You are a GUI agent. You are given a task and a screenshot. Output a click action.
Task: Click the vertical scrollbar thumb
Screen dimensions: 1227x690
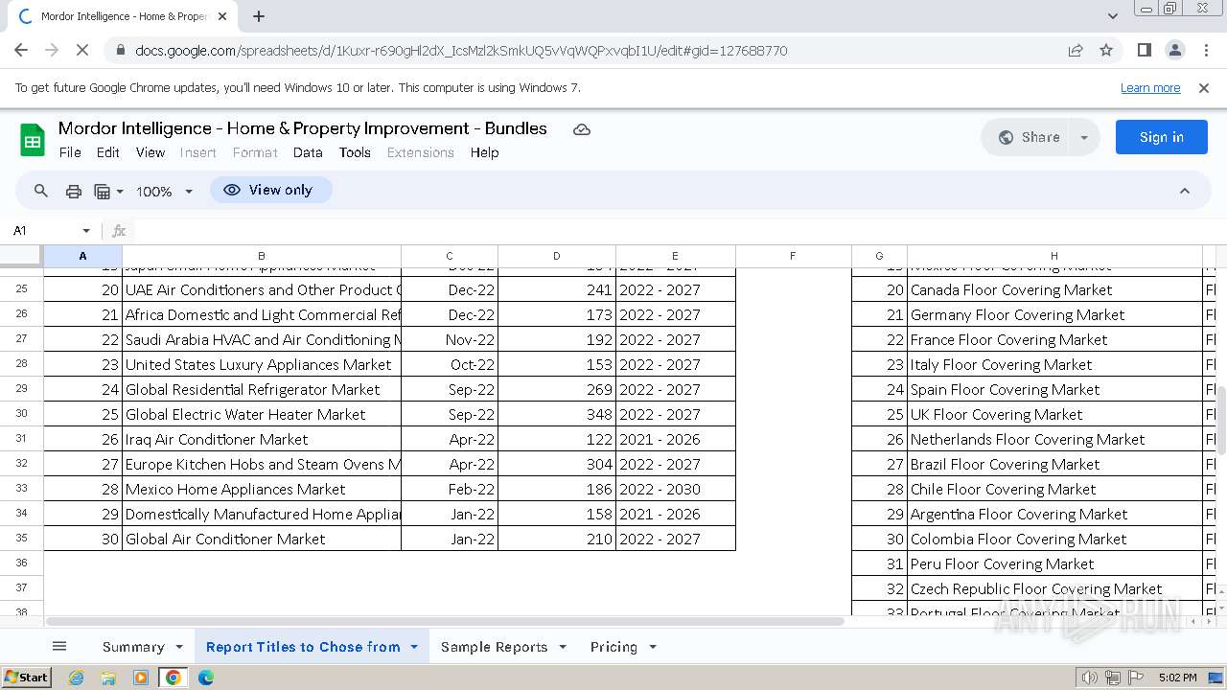point(1221,420)
